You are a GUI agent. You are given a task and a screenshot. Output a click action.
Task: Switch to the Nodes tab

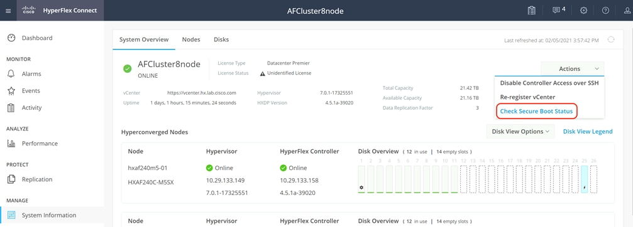[x=191, y=40]
